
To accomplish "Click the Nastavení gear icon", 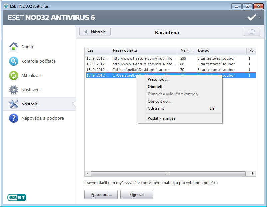I will [14, 90].
